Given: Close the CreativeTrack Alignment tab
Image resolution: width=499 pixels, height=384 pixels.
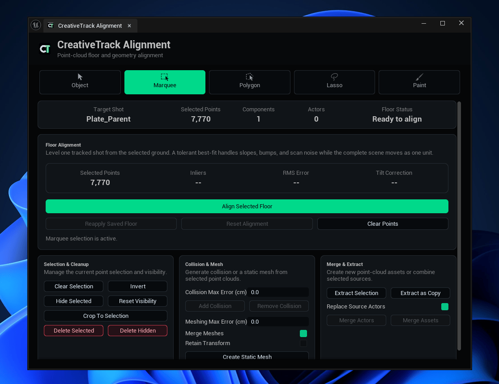Looking at the screenshot, I should coord(129,26).
